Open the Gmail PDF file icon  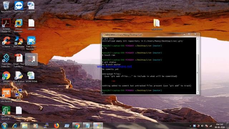[x=19, y=61]
